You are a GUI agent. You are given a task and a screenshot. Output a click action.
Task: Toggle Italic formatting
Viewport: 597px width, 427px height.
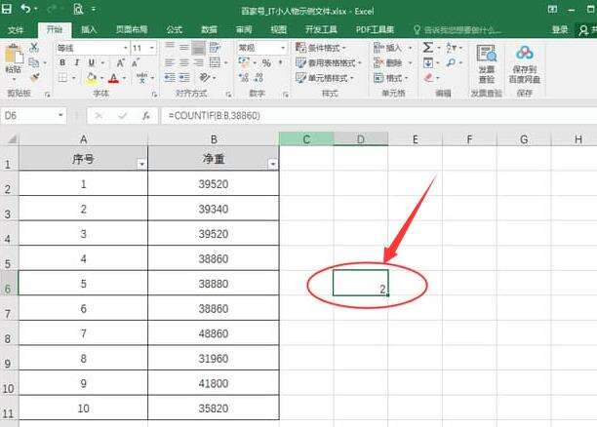click(77, 62)
